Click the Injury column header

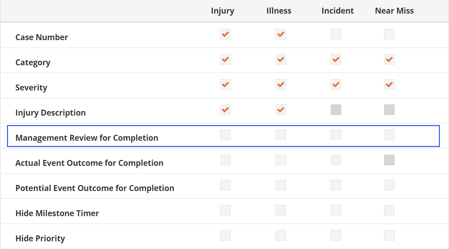pos(223,11)
